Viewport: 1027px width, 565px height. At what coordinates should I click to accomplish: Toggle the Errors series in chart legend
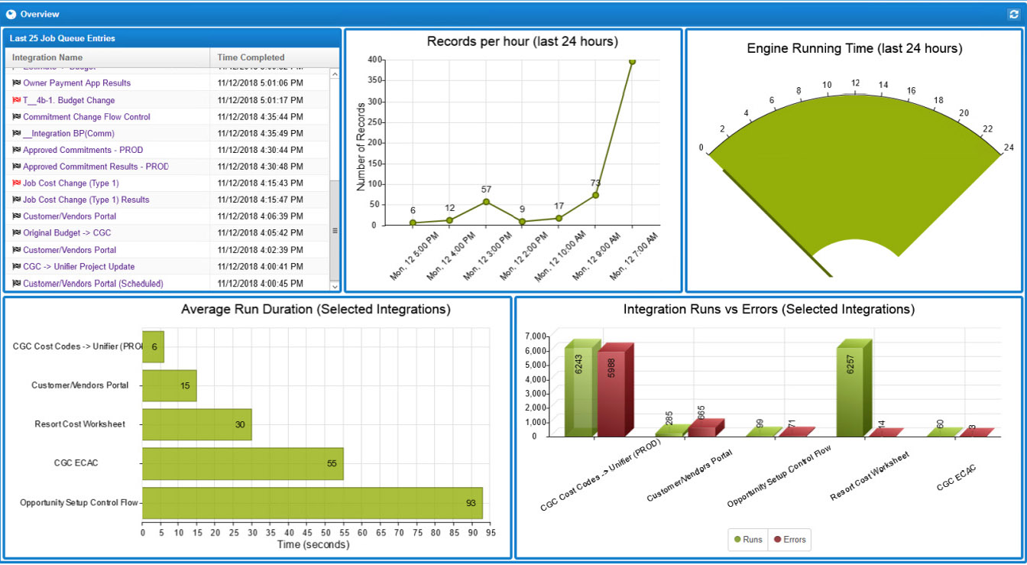pyautogui.click(x=789, y=540)
